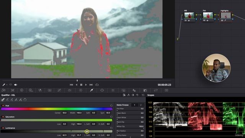Switch qualifier to RGB mode icon
The width and height of the screenshot is (245, 138).
pyautogui.click(x=129, y=95)
